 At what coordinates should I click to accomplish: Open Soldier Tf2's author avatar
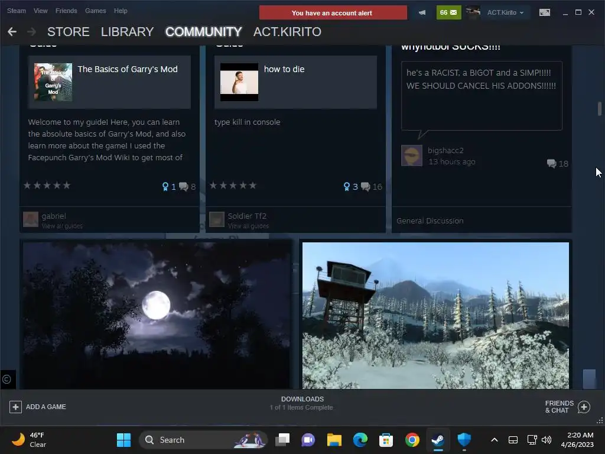(217, 219)
